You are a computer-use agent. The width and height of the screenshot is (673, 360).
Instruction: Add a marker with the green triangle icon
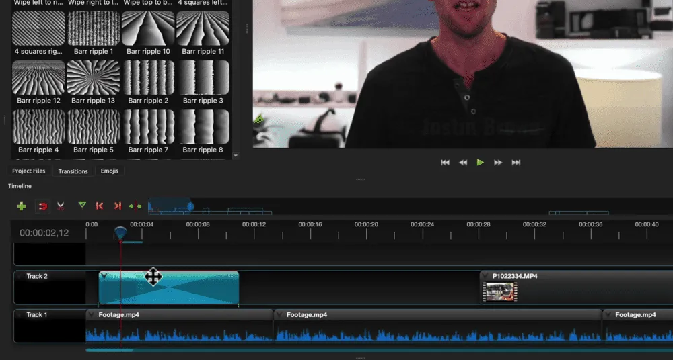(x=82, y=206)
